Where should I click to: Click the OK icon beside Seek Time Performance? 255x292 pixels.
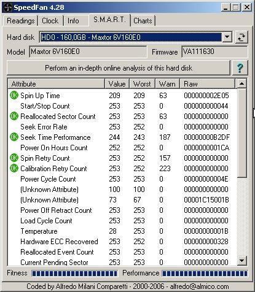(14, 137)
